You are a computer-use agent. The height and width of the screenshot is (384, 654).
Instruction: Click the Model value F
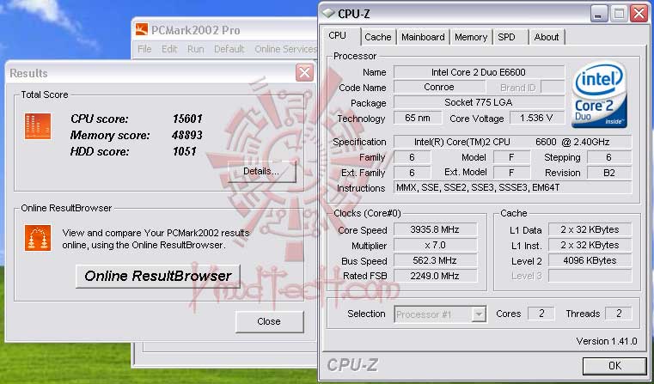pyautogui.click(x=511, y=157)
